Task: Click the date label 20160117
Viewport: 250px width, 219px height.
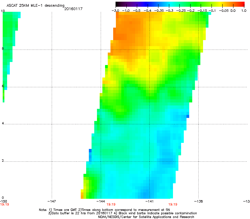Action: coord(73,9)
